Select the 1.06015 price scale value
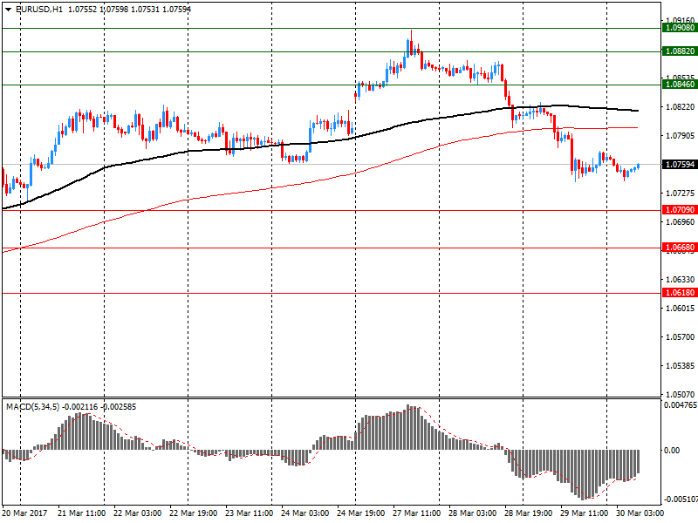This screenshot has height=523, width=698. [x=680, y=309]
